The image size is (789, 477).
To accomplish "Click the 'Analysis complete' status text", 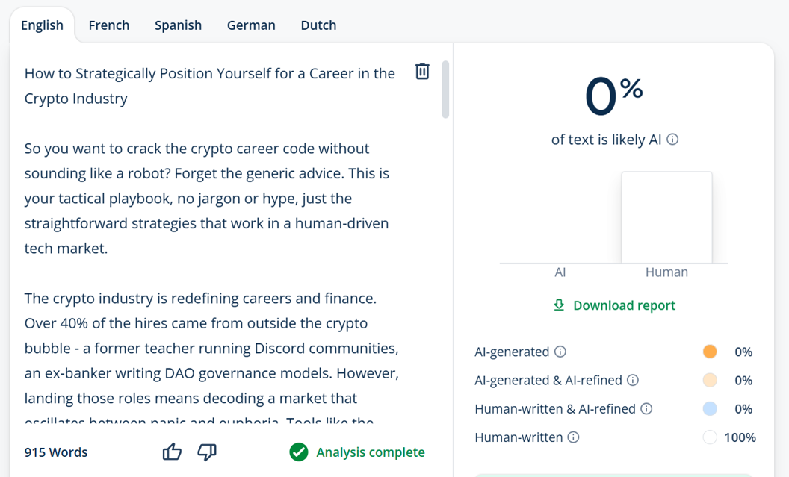I will (x=371, y=452).
